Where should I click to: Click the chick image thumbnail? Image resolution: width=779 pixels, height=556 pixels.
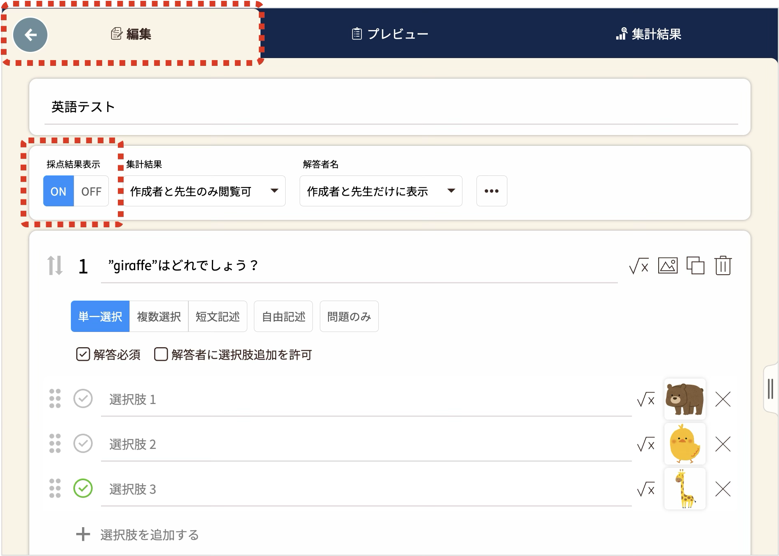(685, 444)
